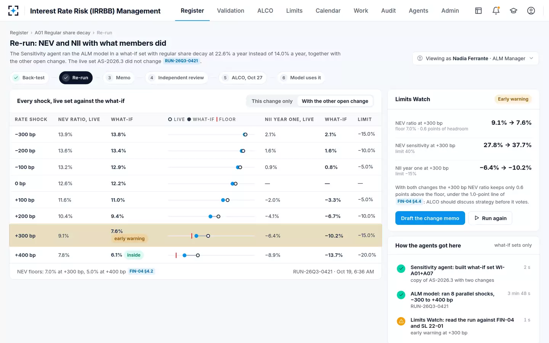The image size is (549, 343).
Task: Open the ALCO tab in top navigation
Action: pos(265,11)
